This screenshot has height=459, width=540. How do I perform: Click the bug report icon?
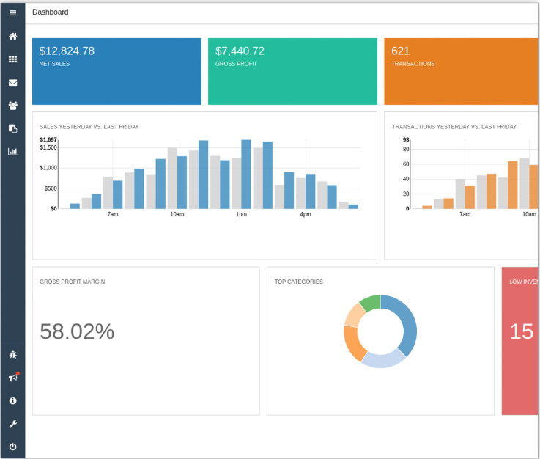click(12, 355)
